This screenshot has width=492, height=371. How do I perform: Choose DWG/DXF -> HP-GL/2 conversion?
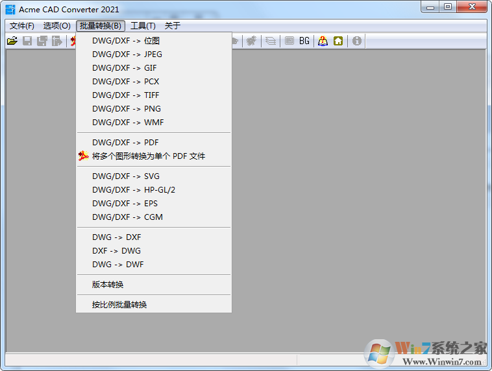pyautogui.click(x=154, y=190)
